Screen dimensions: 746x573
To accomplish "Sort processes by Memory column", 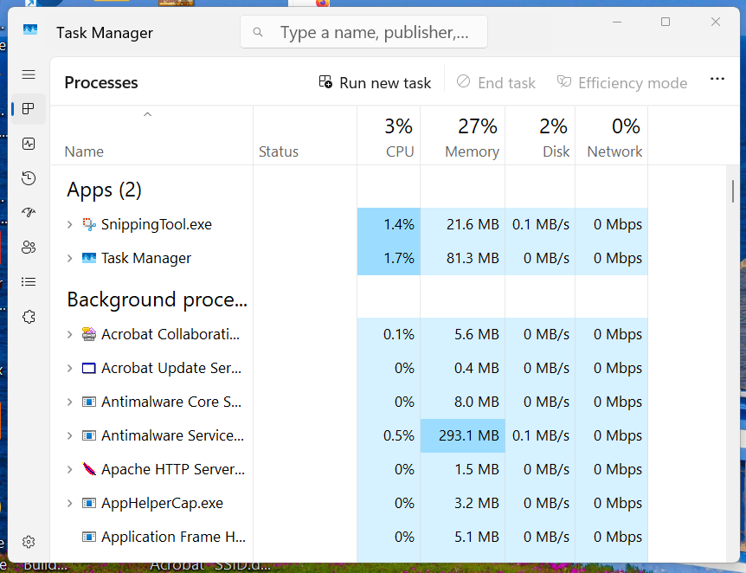I will tap(472, 138).
